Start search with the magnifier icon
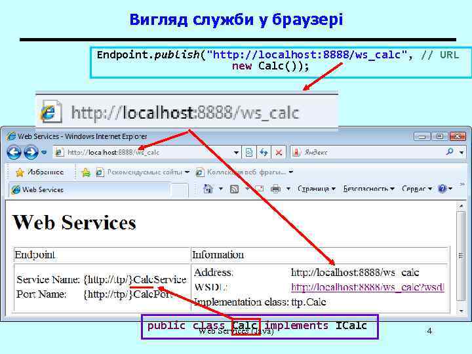 click(450, 151)
